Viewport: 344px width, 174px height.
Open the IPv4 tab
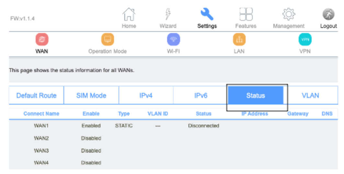click(146, 95)
